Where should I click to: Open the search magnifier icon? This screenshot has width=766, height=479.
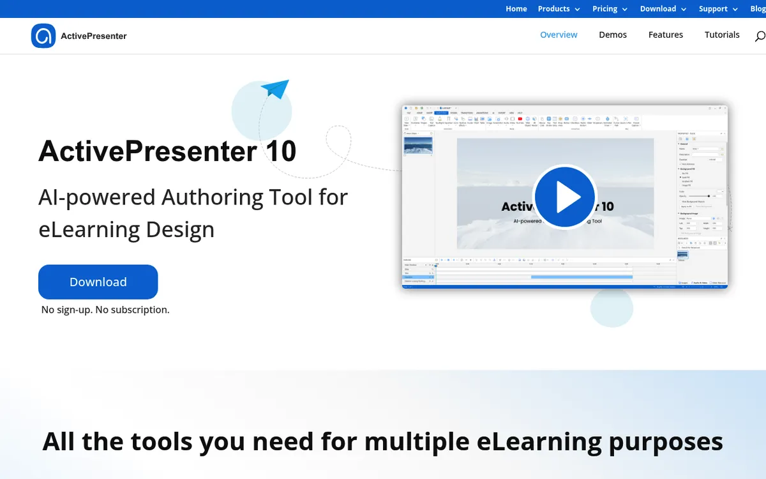(760, 36)
